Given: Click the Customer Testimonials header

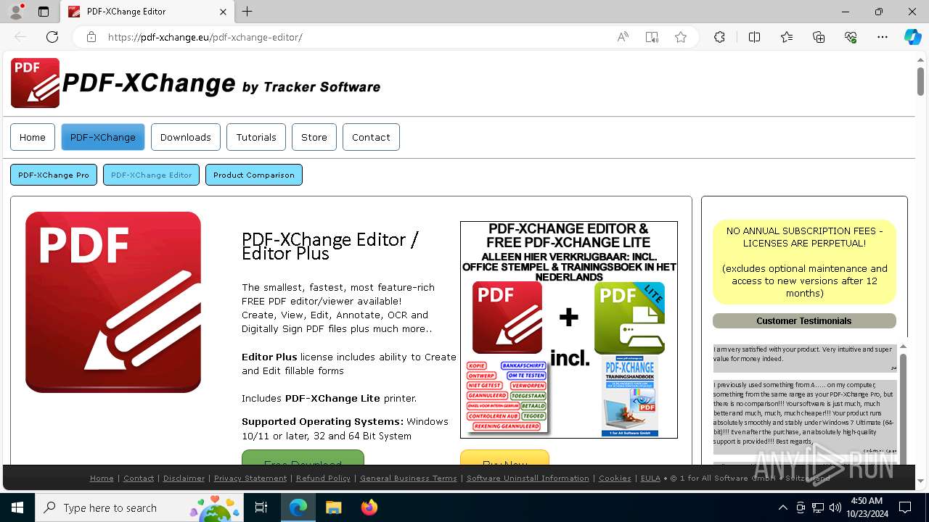Looking at the screenshot, I should (804, 320).
